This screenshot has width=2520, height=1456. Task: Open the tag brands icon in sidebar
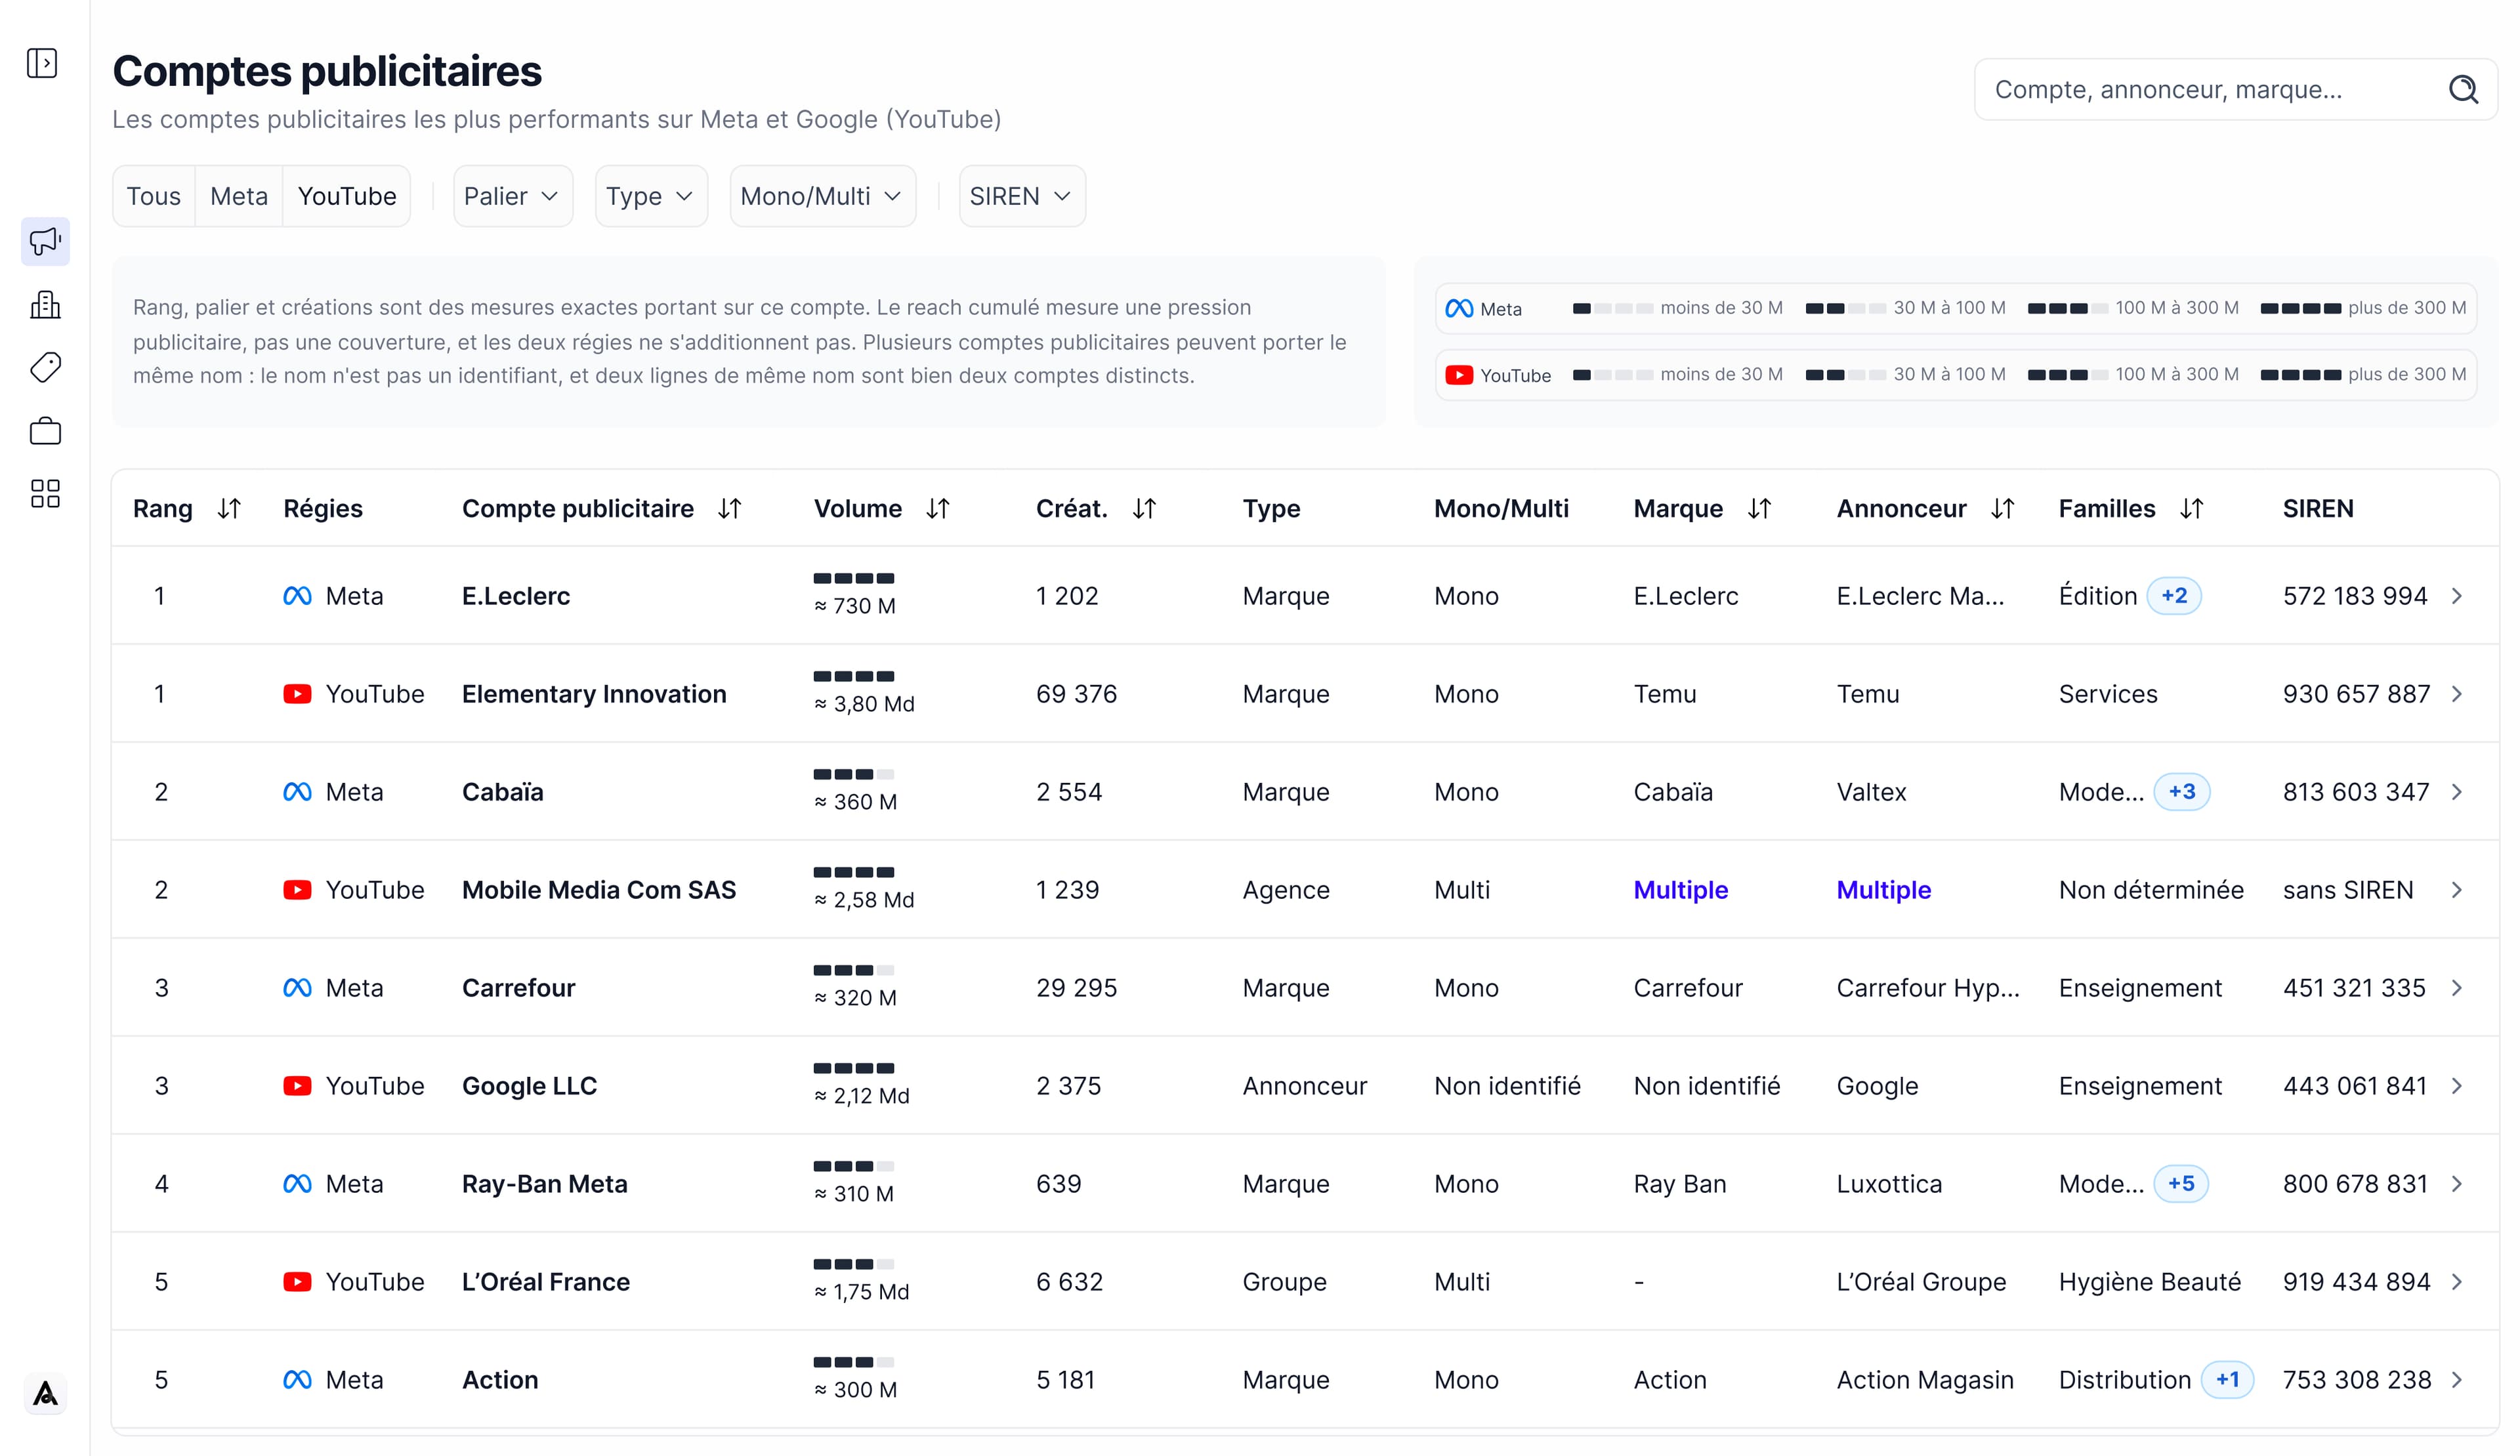(45, 367)
